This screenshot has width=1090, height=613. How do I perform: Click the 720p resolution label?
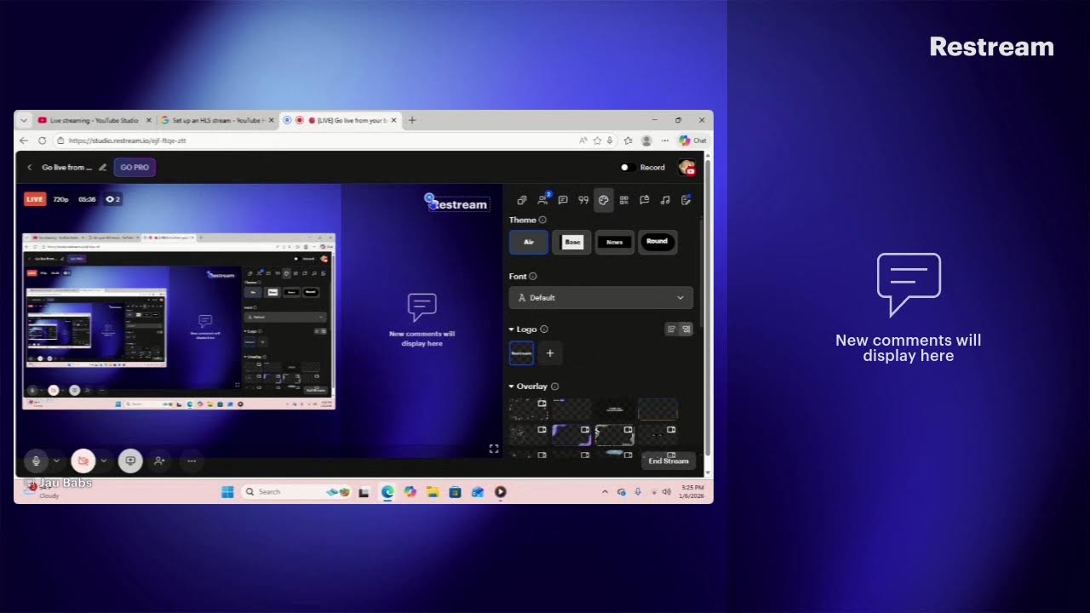(x=60, y=199)
